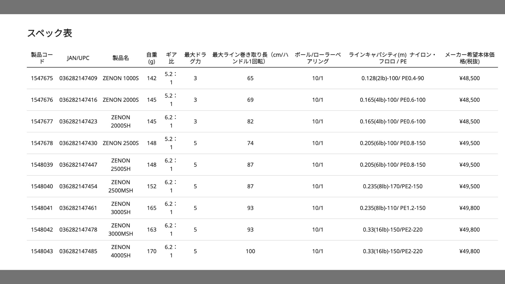The image size is (505, 284).
Task: Click the メーカー希望本体価格 column header
Action: pos(469,58)
